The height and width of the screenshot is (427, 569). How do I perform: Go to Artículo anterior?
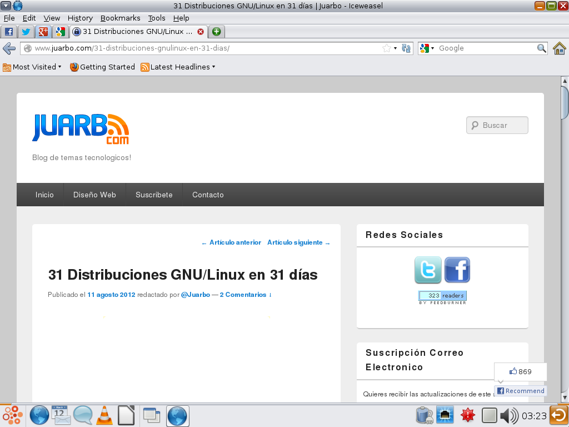(231, 242)
